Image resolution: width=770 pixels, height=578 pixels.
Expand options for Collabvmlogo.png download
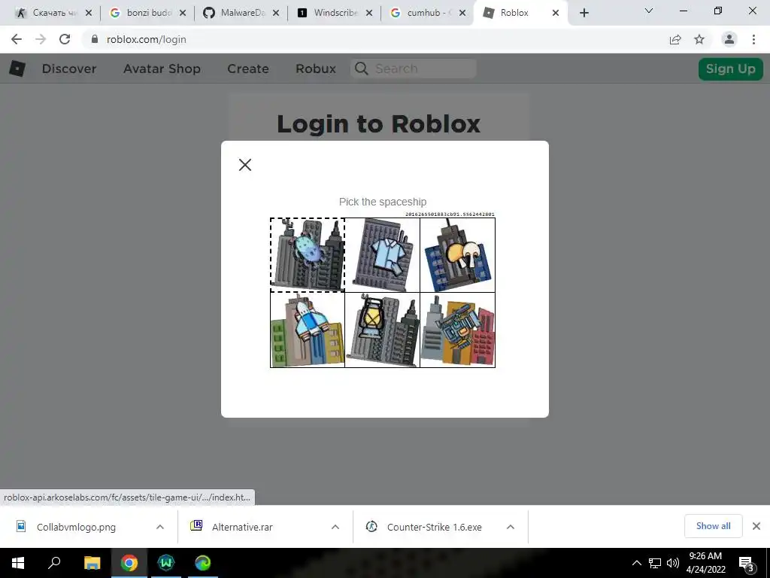160,527
